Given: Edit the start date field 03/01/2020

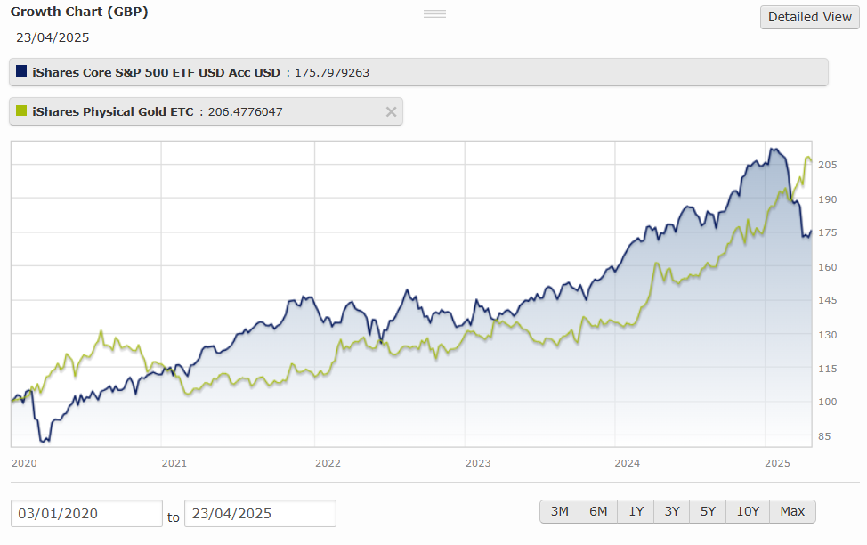Looking at the screenshot, I should point(86,514).
